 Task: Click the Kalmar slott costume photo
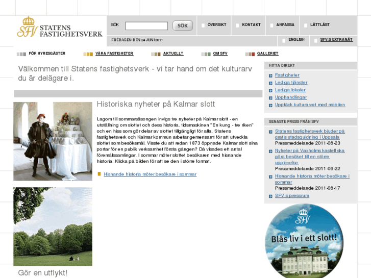[x=53, y=141]
